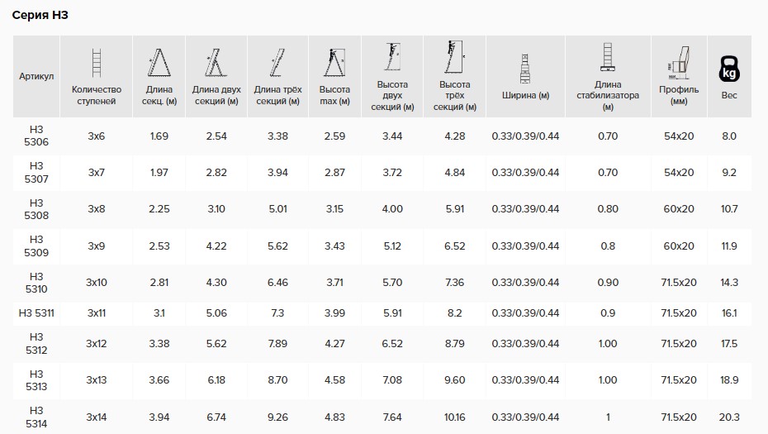Screen dimensions: 768x434
Task: Click width 0.33/0.39/0.44 in Н3 5306 row
Action: [x=525, y=136]
